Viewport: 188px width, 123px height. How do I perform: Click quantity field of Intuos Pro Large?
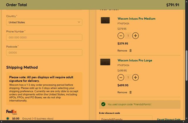pos(128,77)
